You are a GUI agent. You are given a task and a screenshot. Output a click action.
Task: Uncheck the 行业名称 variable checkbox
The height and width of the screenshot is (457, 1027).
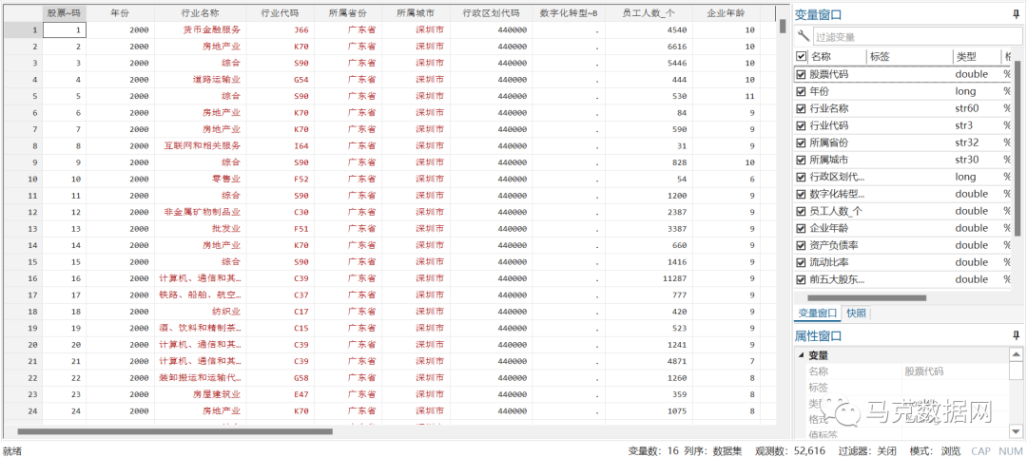801,108
